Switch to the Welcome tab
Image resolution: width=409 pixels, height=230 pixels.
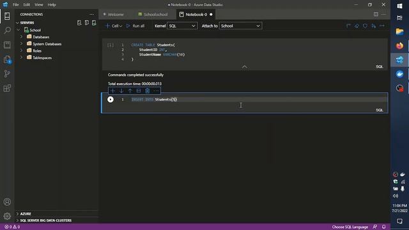114,14
